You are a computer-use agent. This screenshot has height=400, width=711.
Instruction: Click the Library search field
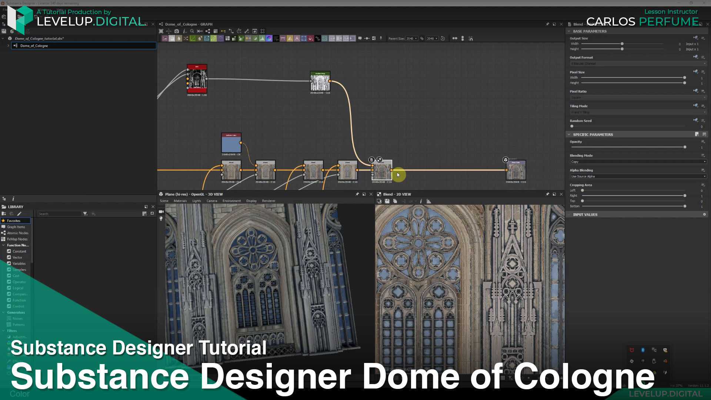[x=59, y=214]
